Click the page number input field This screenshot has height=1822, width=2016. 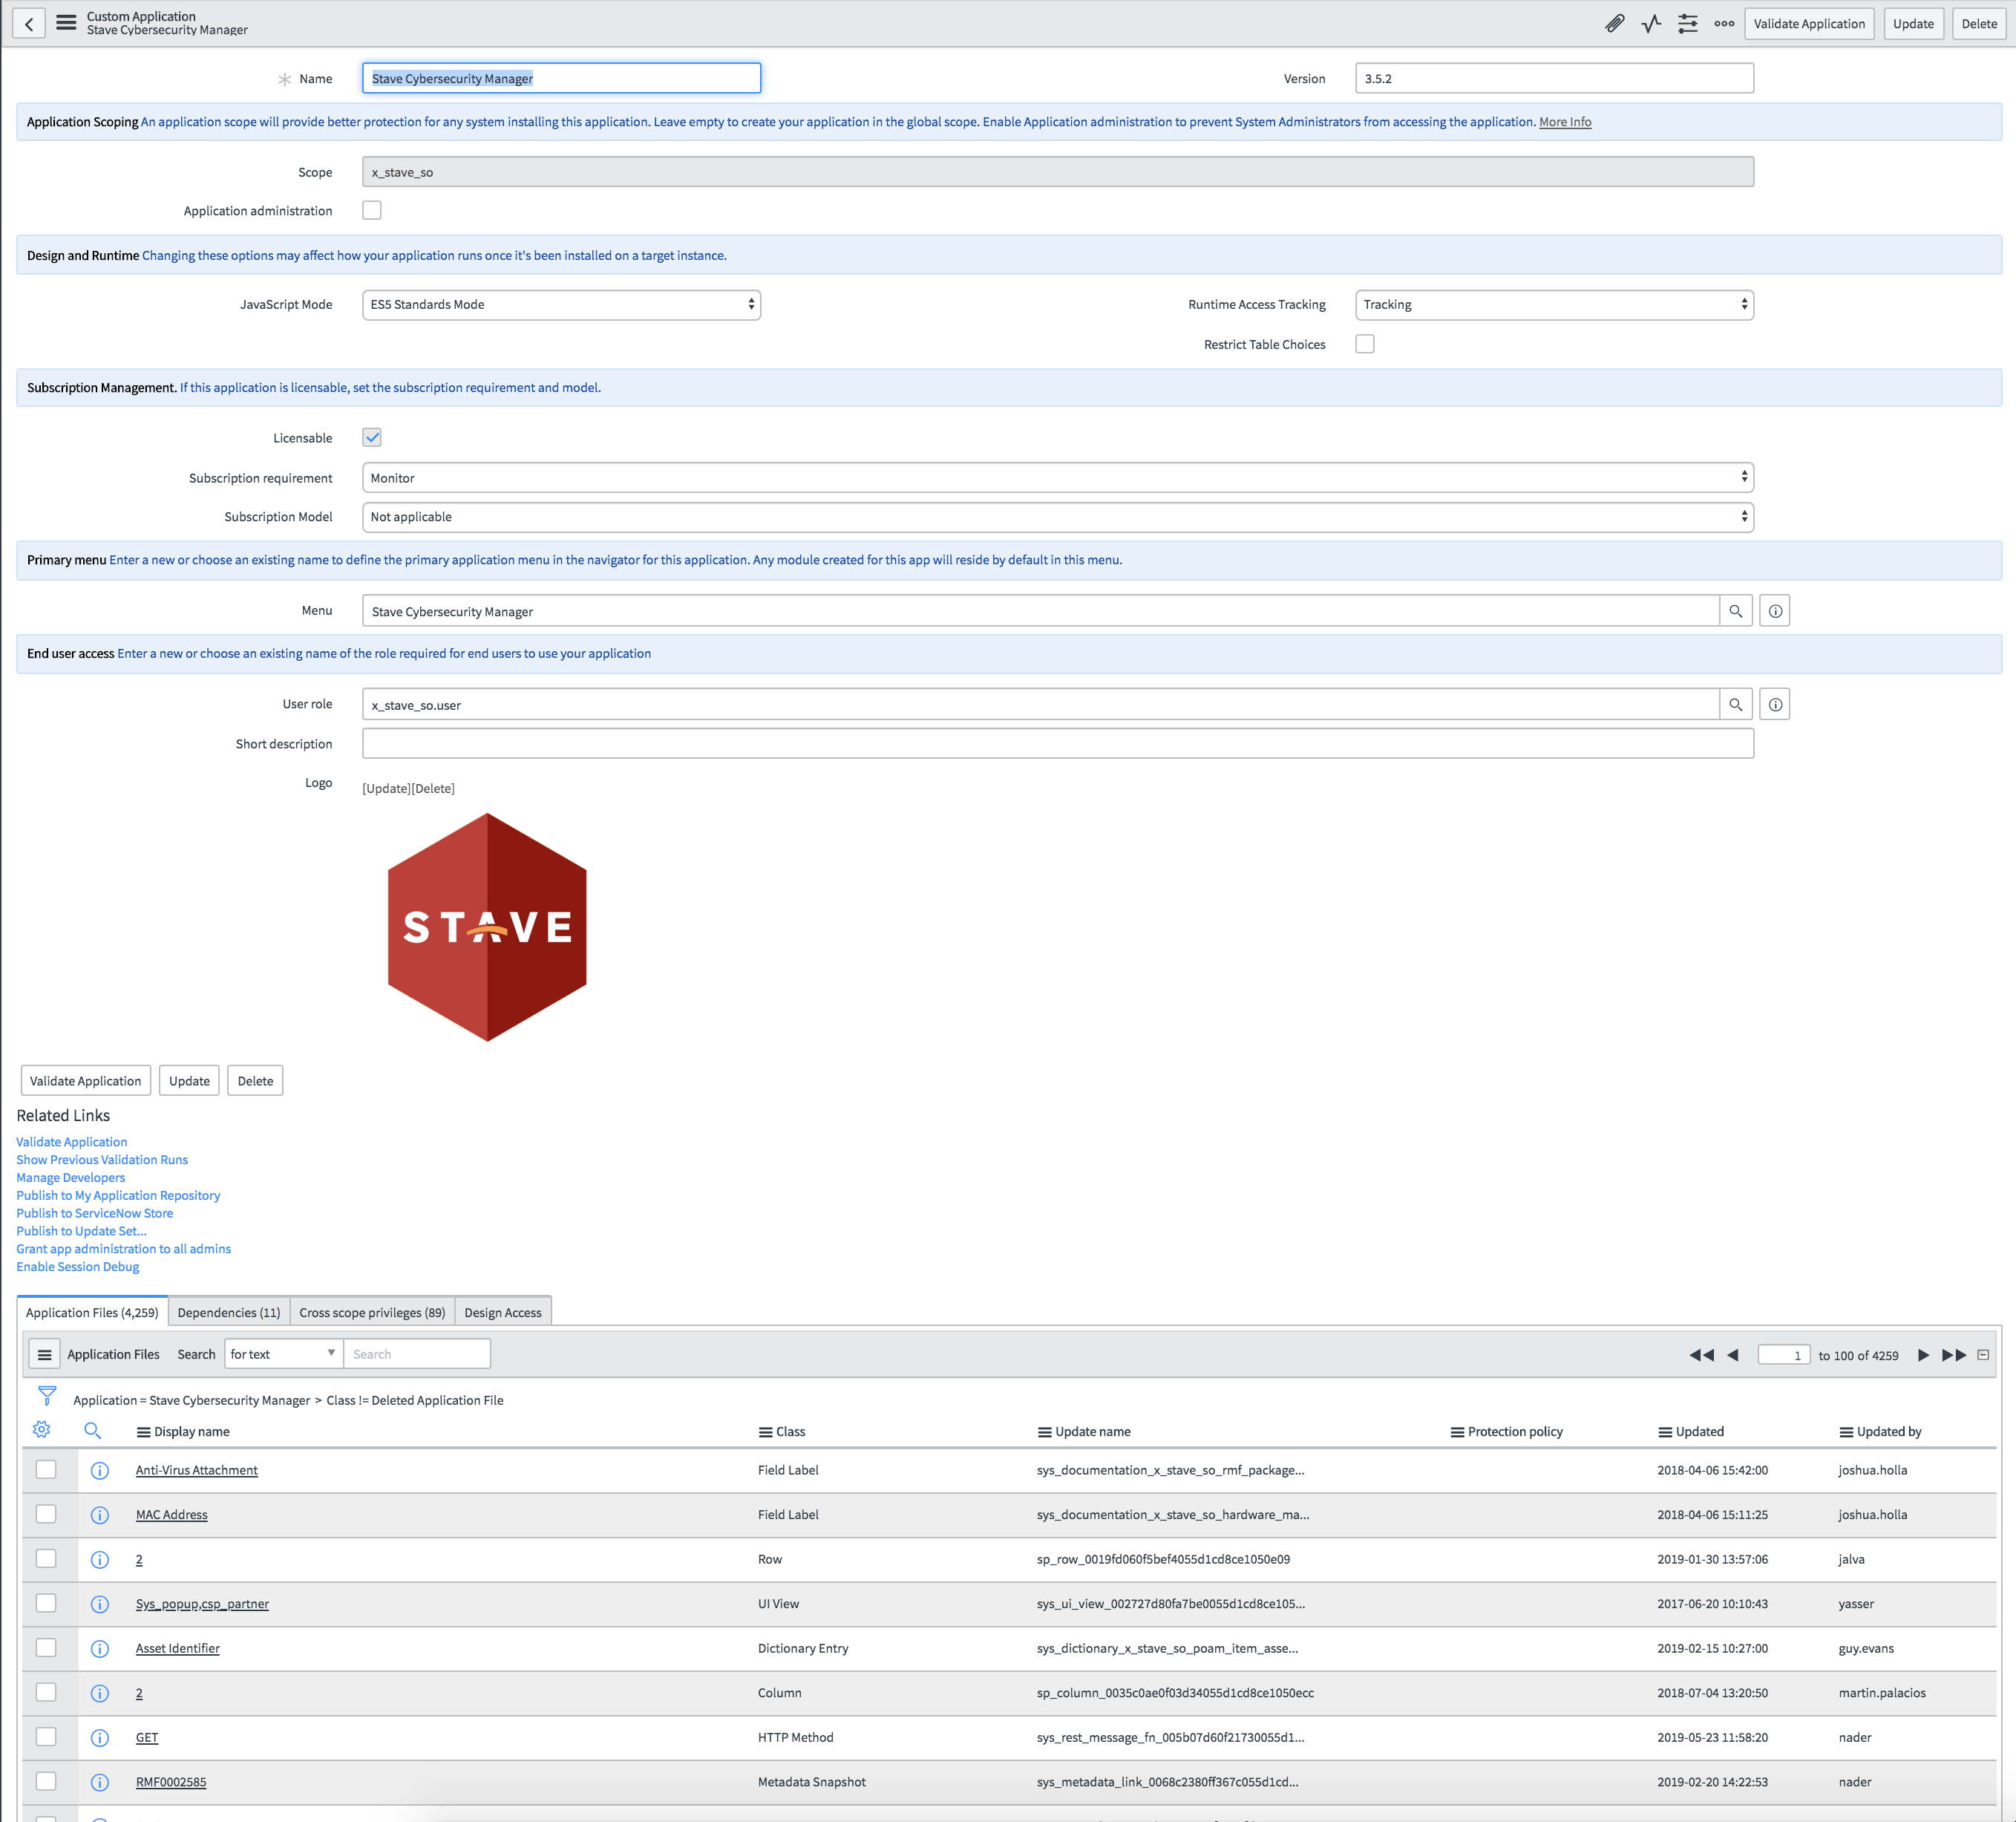tap(1783, 1355)
